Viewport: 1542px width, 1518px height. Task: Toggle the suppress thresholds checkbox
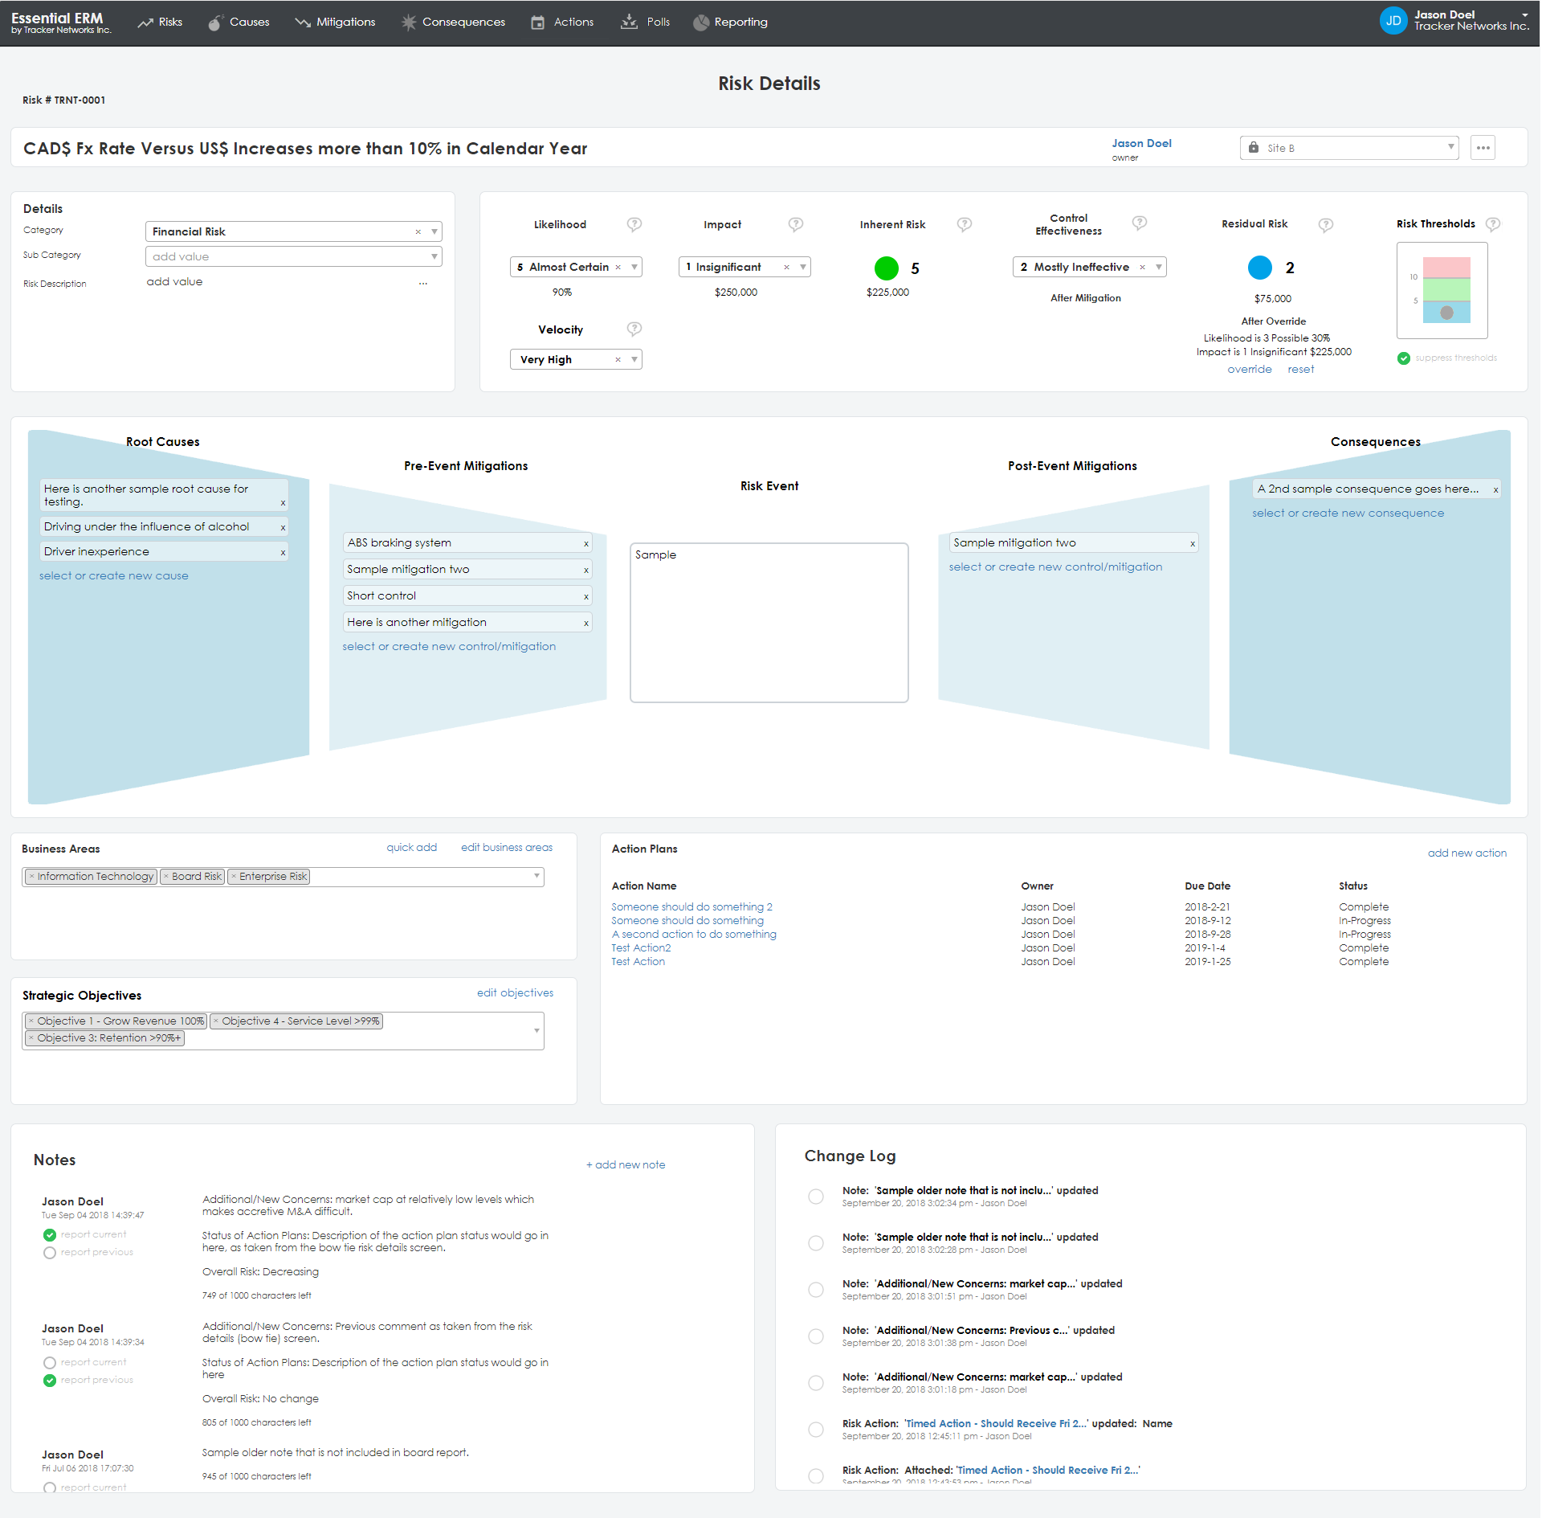point(1403,358)
